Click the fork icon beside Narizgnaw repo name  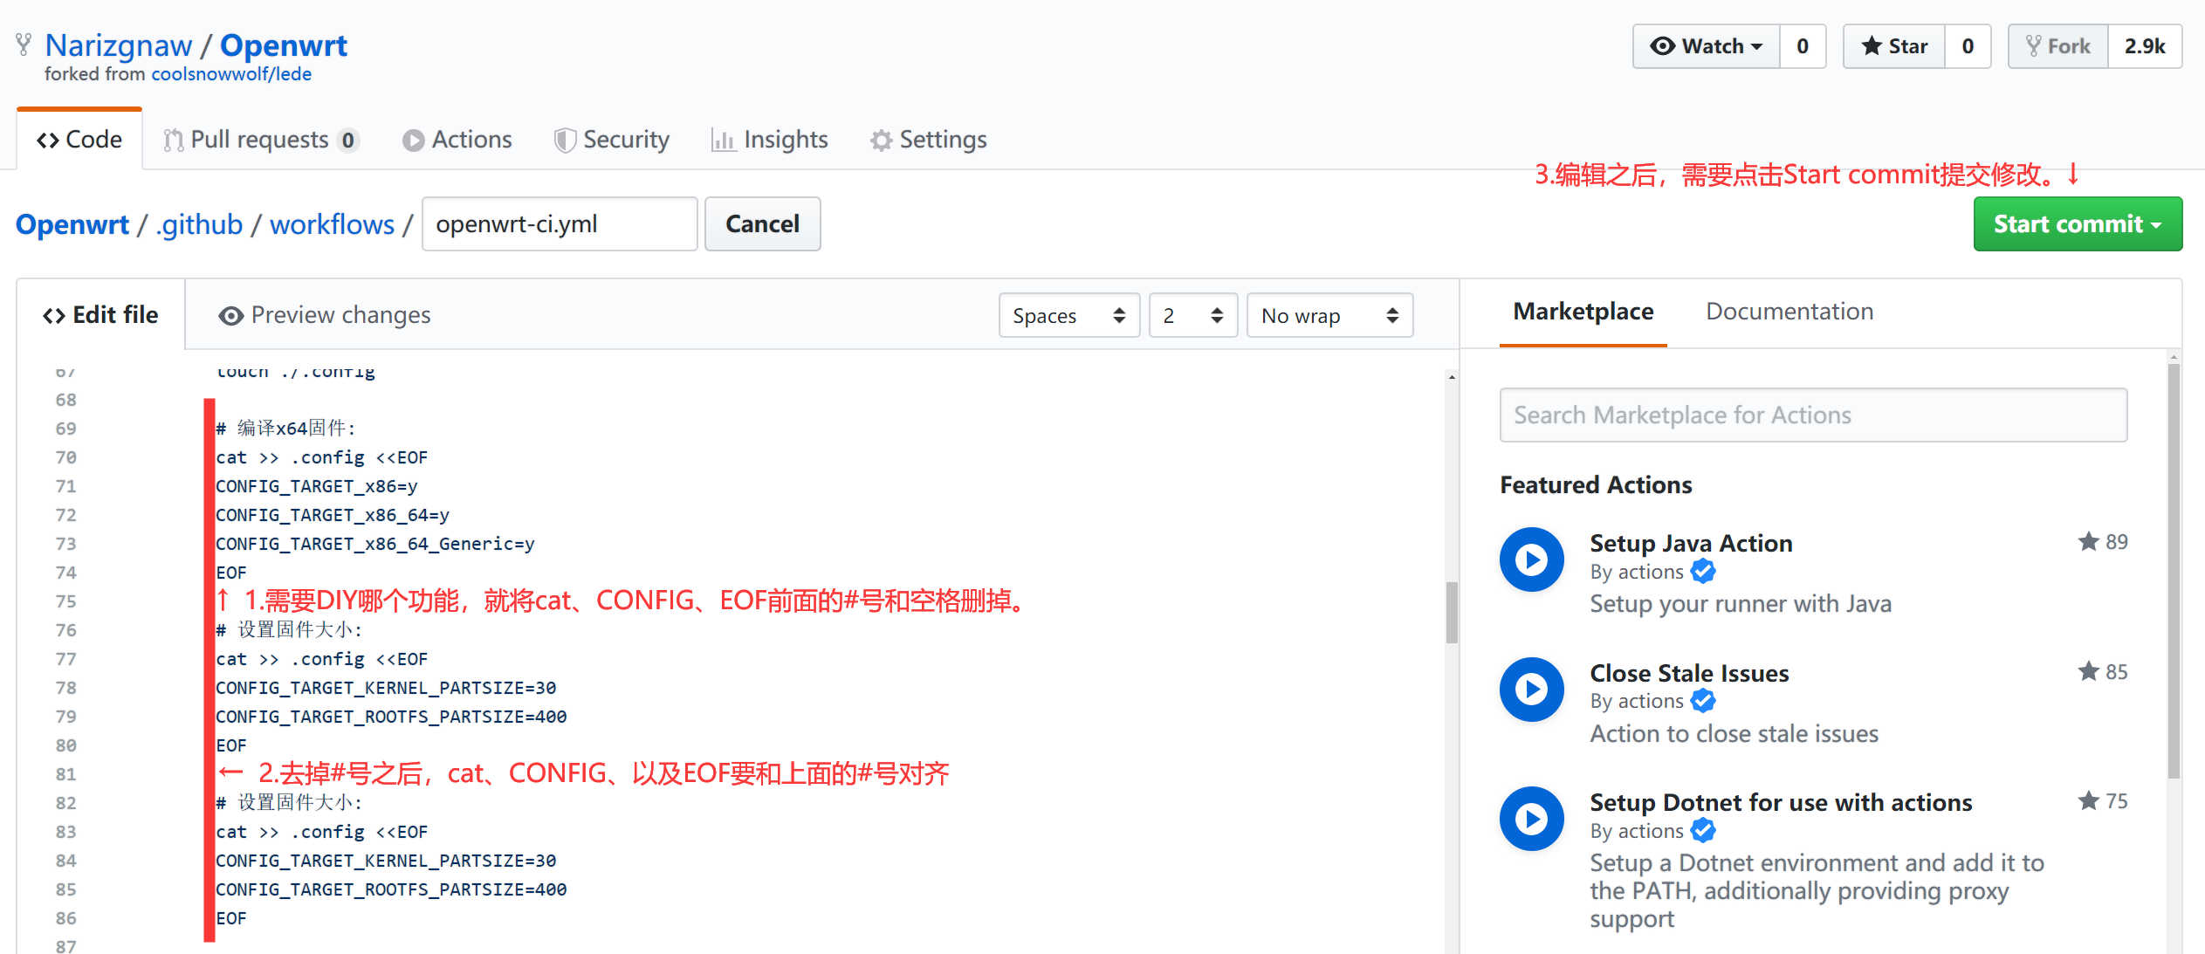(x=24, y=43)
